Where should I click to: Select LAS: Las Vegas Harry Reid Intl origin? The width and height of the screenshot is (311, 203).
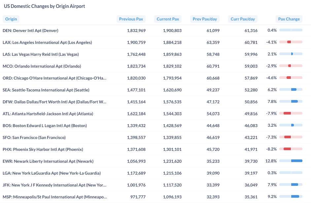tap(41, 54)
